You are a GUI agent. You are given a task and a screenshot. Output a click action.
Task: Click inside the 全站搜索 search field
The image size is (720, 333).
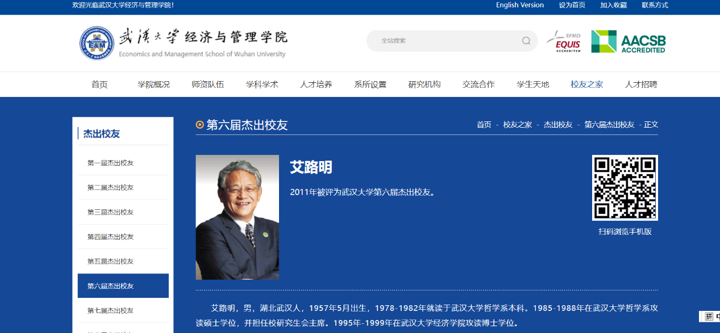pos(446,41)
